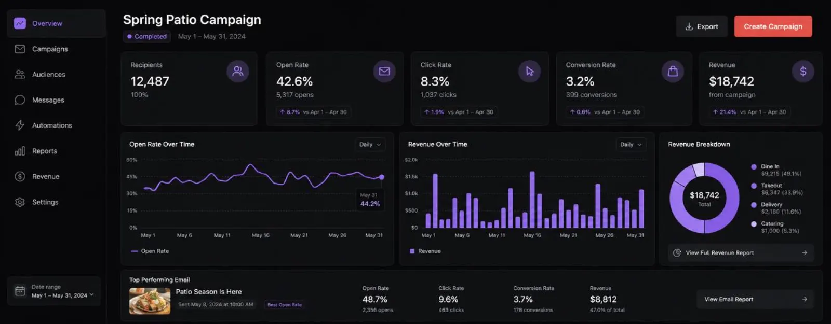
Task: Click the pie clock icon near View Full Revenue Report
Action: pos(677,253)
